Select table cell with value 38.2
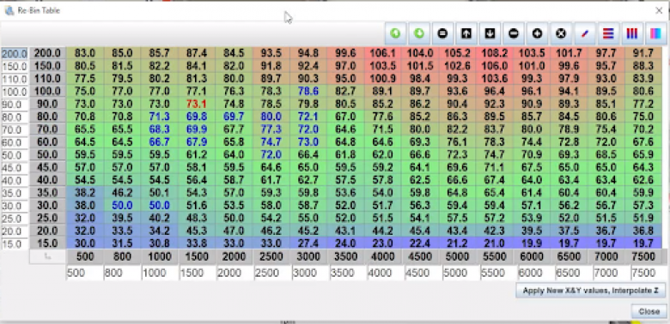Screen dimensions: 670x324 (84, 193)
